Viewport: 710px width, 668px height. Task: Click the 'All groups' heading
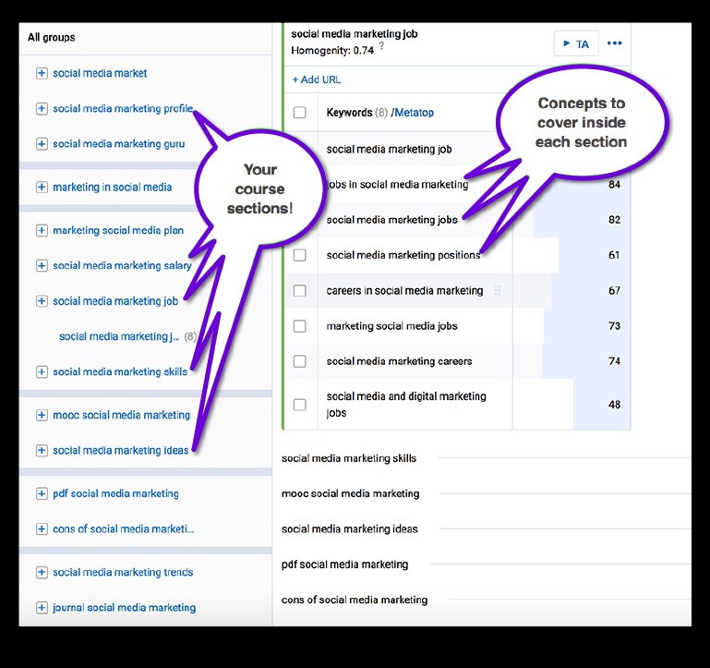coord(51,37)
